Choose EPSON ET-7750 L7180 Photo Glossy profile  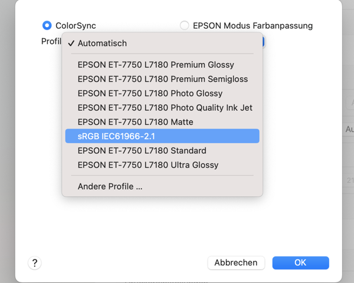(162, 93)
